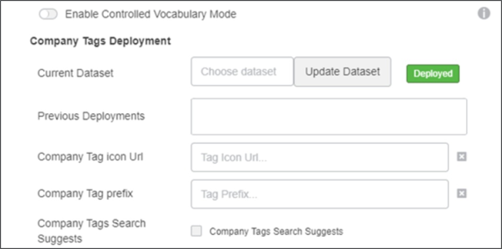Check the Company Tags Search Suggests checkbox
This screenshot has width=502, height=249.
pyautogui.click(x=196, y=231)
